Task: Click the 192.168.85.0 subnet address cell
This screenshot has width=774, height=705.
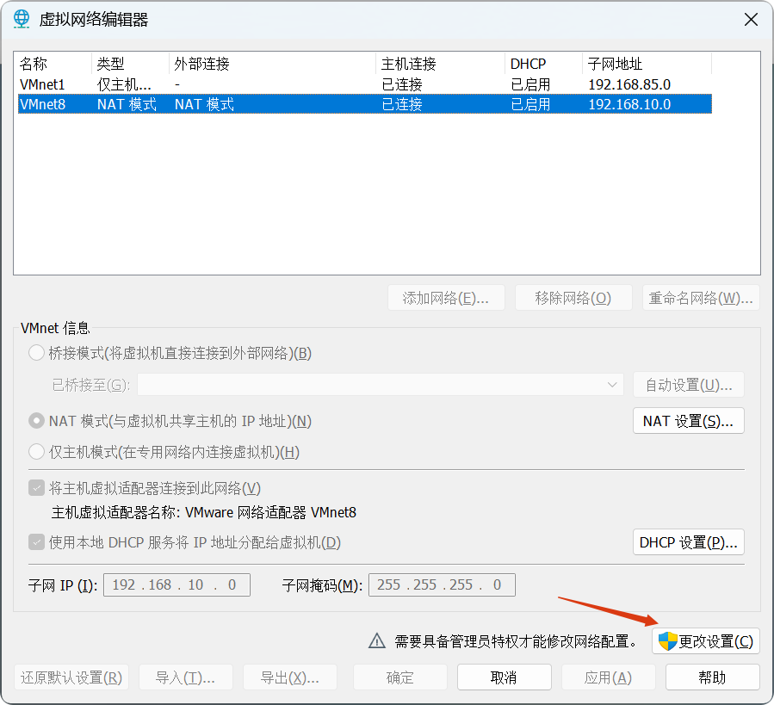Action: 629,84
